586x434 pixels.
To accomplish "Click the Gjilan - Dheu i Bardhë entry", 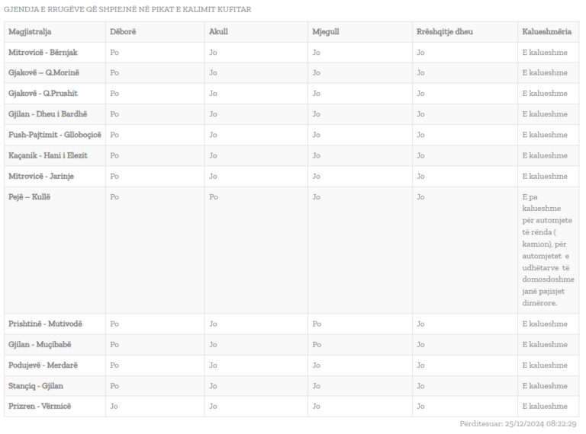I will (x=51, y=114).
